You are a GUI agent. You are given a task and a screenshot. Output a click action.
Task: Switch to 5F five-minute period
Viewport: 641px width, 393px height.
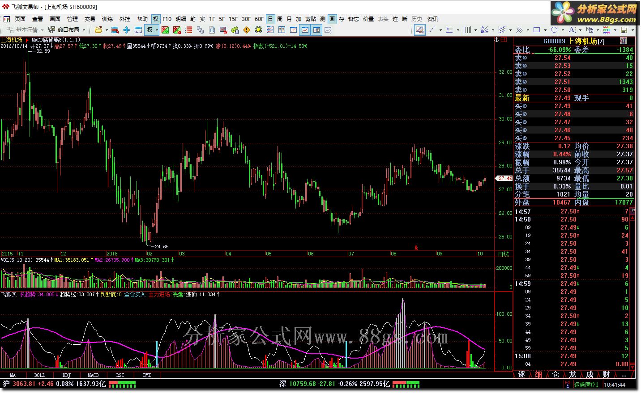coord(222,19)
